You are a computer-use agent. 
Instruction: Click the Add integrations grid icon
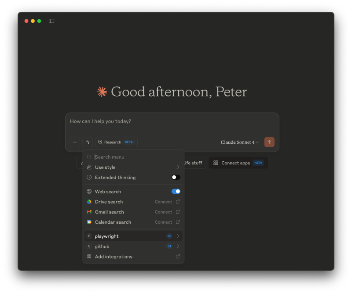(89, 256)
